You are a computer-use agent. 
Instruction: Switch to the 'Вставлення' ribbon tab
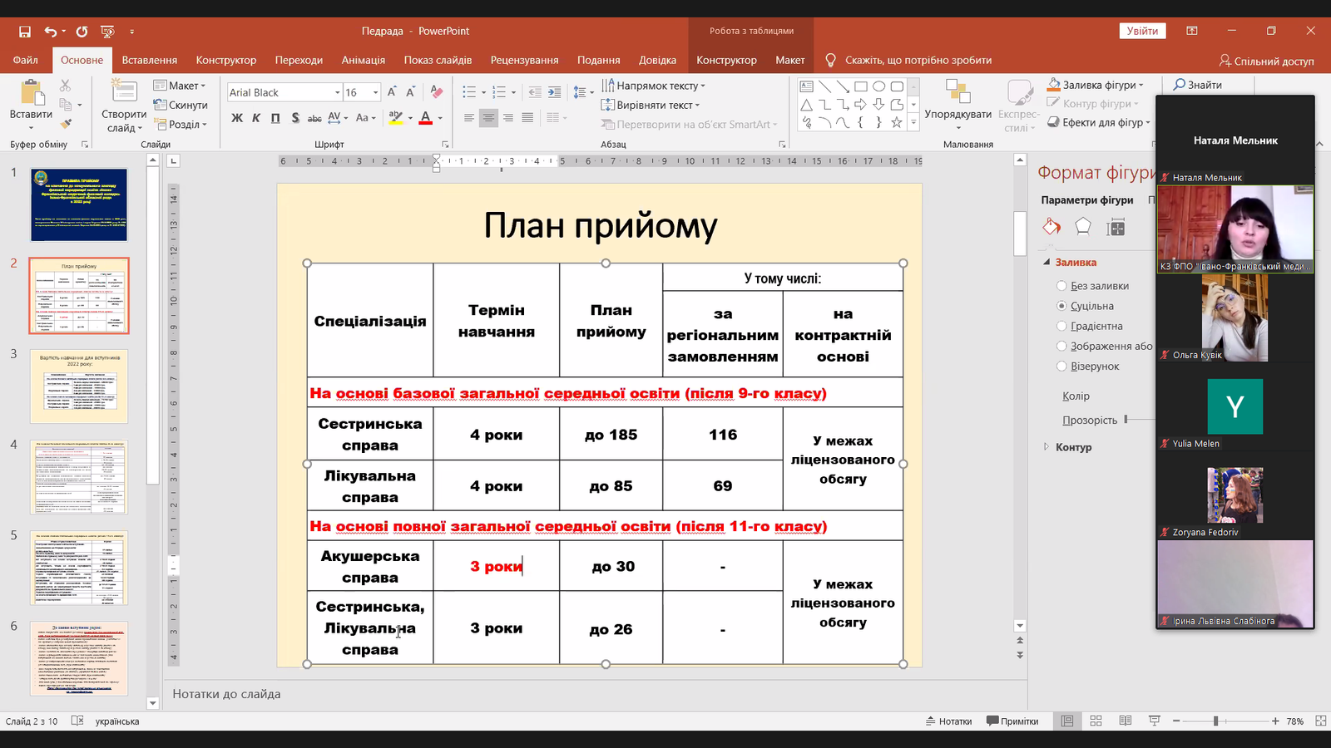click(x=150, y=60)
